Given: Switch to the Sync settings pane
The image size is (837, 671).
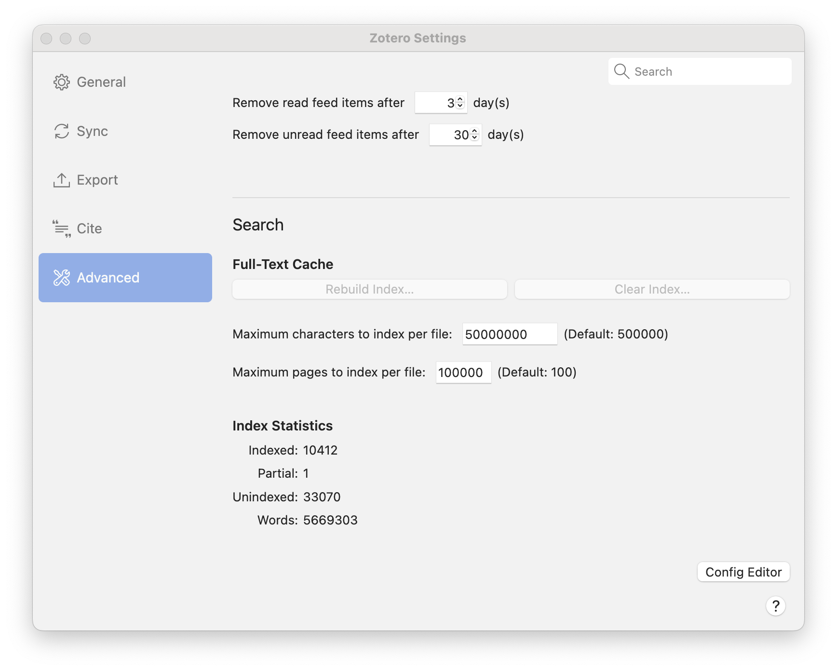Looking at the screenshot, I should (125, 131).
